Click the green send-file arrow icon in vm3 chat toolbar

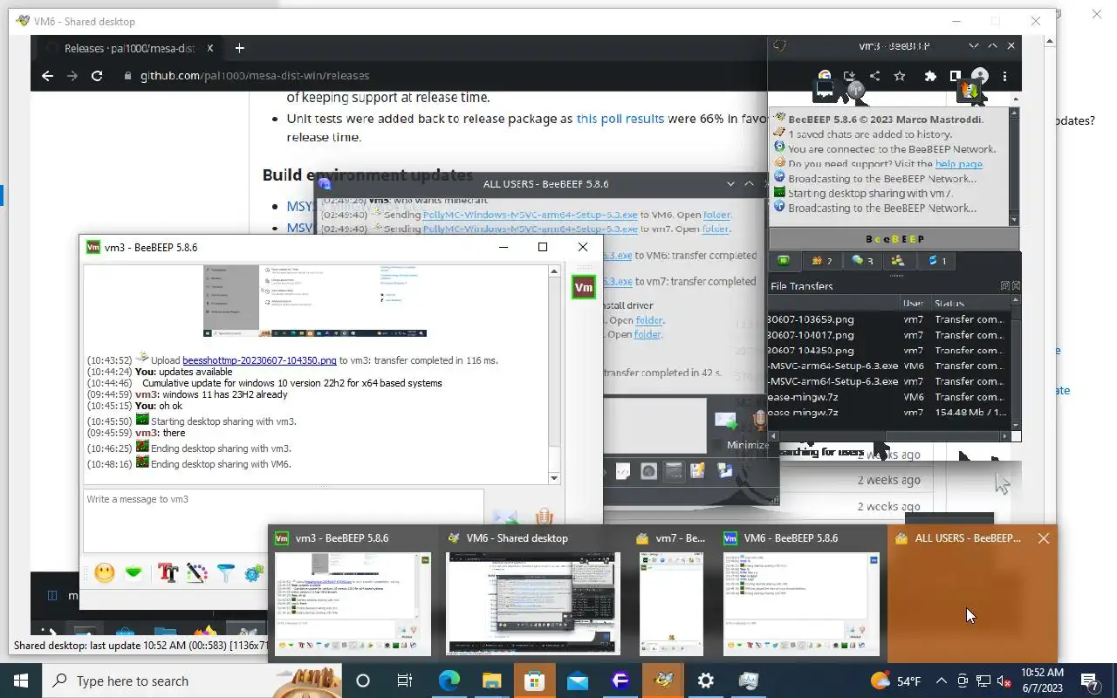click(134, 573)
